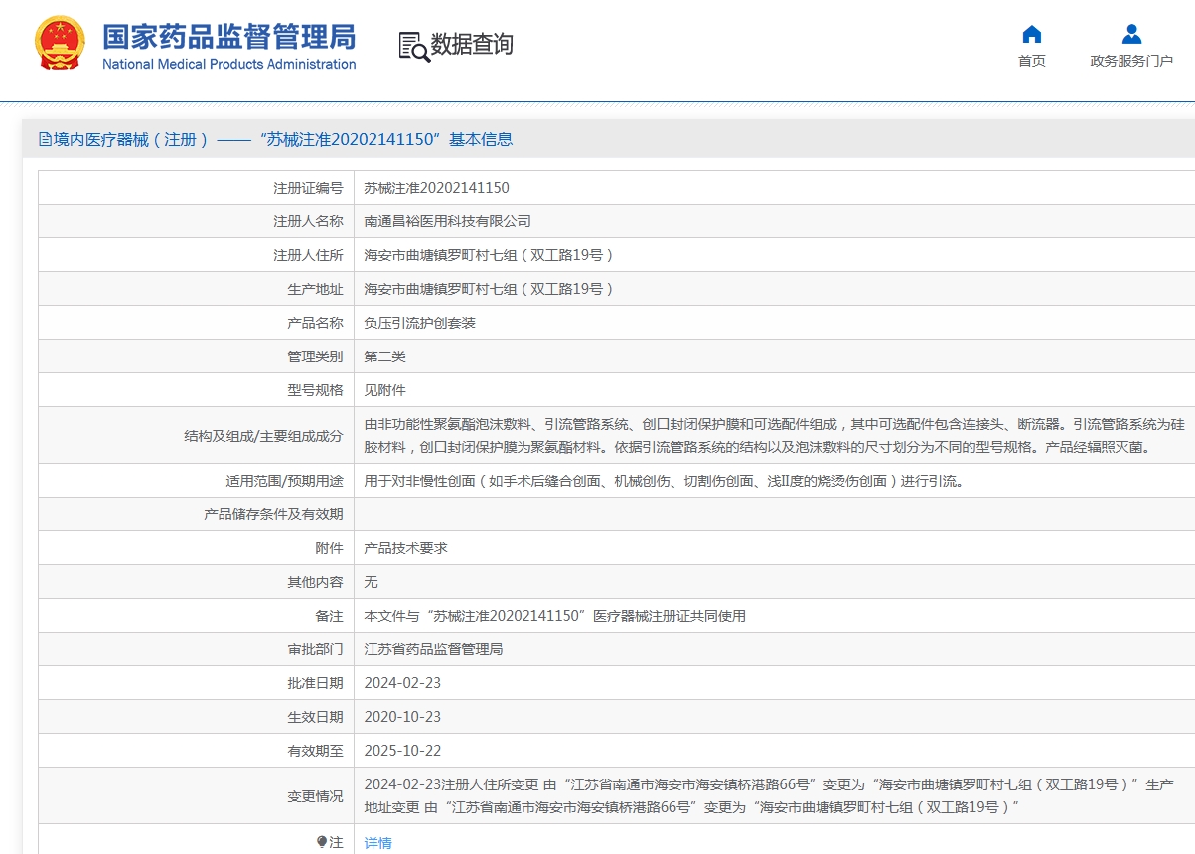Screen dimensions: 1195x854
Task: Click the 无 value in 其他内容 row
Action: point(372,582)
